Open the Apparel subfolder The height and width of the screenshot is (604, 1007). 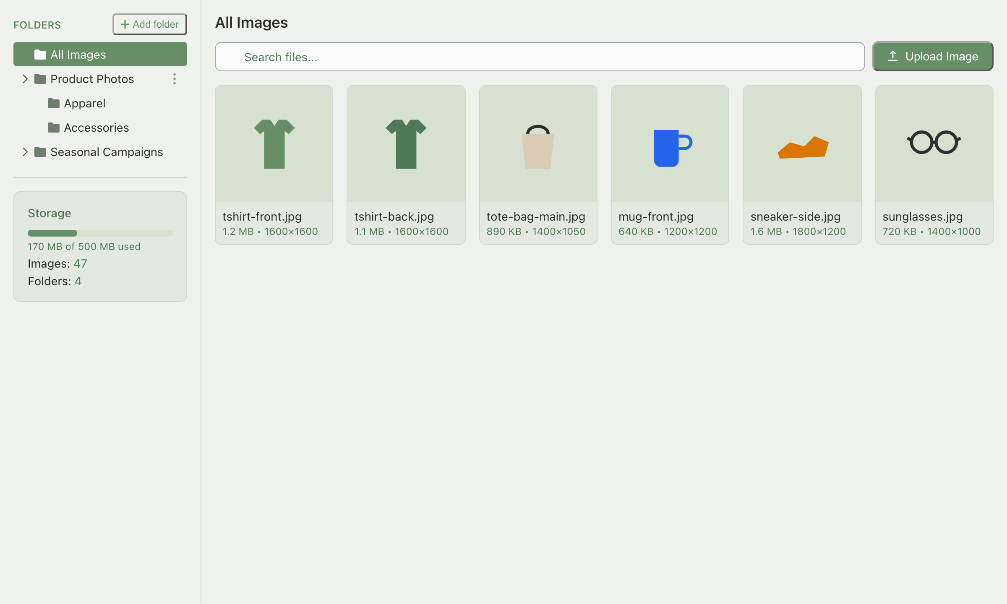(x=100, y=103)
